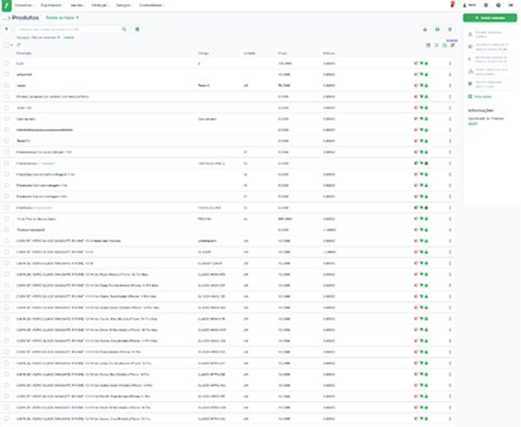
Task: Click the green 'Incluir cadastro' button
Action: (x=490, y=17)
